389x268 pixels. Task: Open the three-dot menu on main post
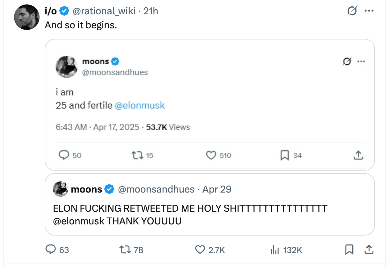click(369, 11)
